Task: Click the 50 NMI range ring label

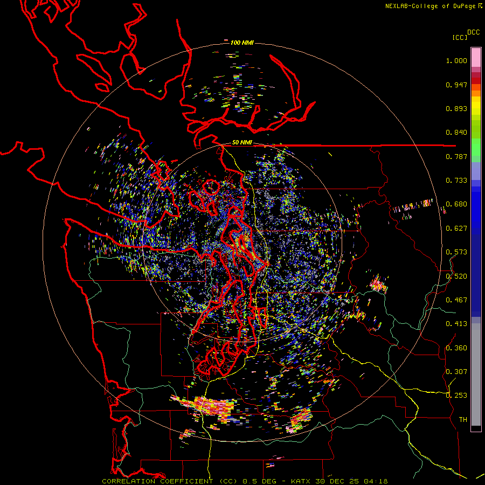Action: pos(242,143)
